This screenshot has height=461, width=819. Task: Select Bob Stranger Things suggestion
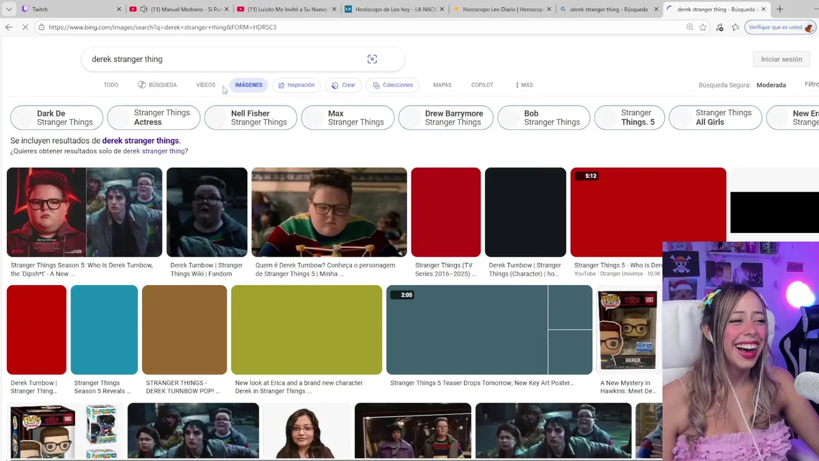pyautogui.click(x=544, y=117)
